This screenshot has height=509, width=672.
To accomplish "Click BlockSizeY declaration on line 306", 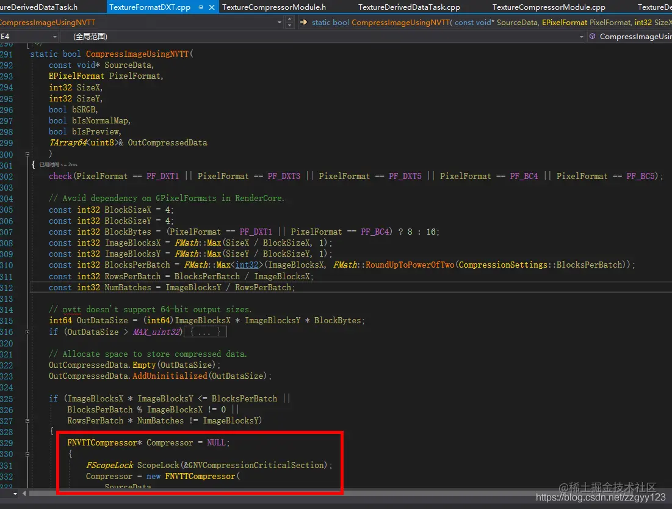I will point(128,221).
